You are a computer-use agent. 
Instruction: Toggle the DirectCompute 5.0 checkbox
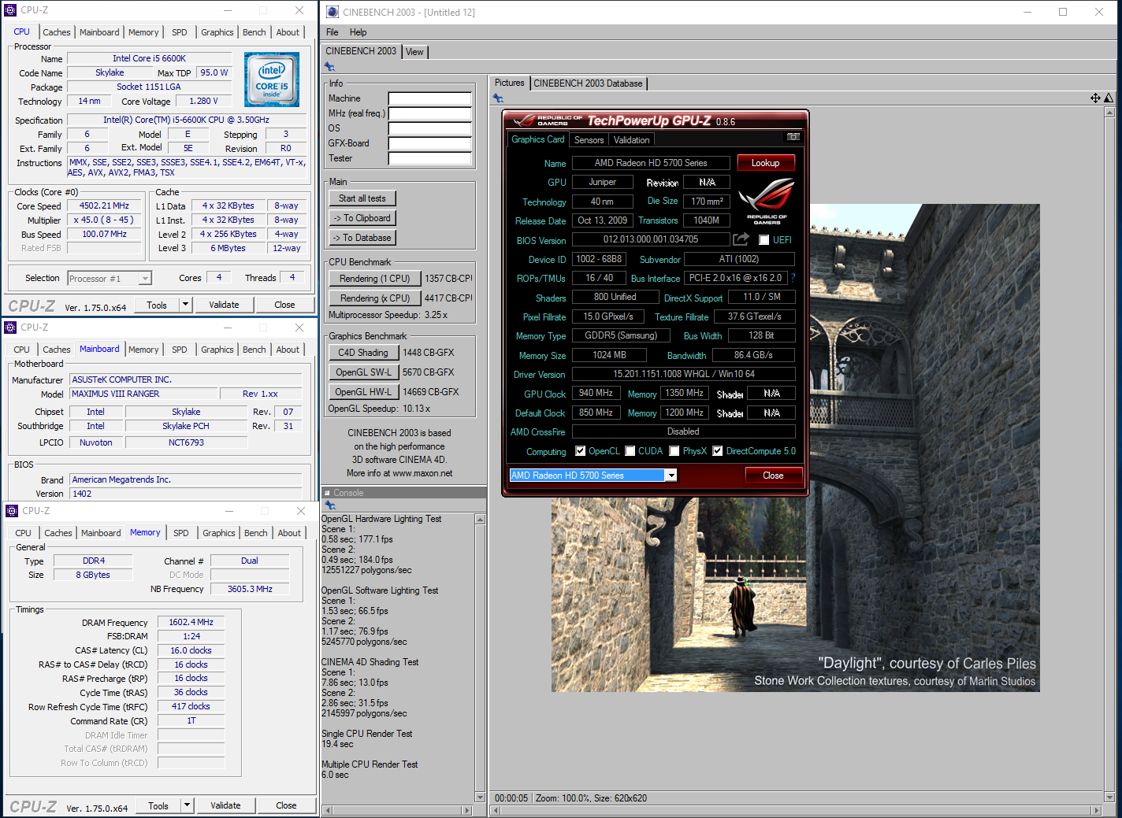pyautogui.click(x=718, y=451)
